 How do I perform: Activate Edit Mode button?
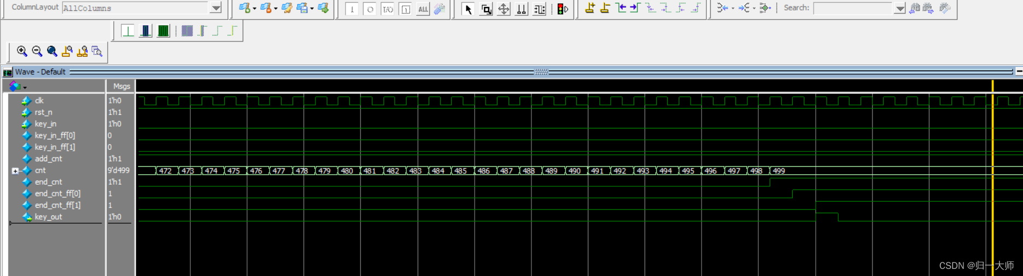point(539,9)
